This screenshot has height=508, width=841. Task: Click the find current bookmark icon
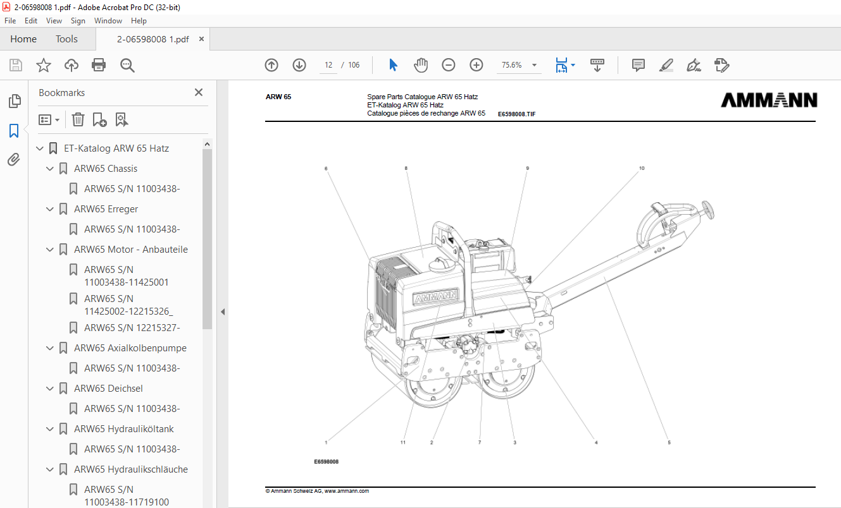pyautogui.click(x=121, y=119)
